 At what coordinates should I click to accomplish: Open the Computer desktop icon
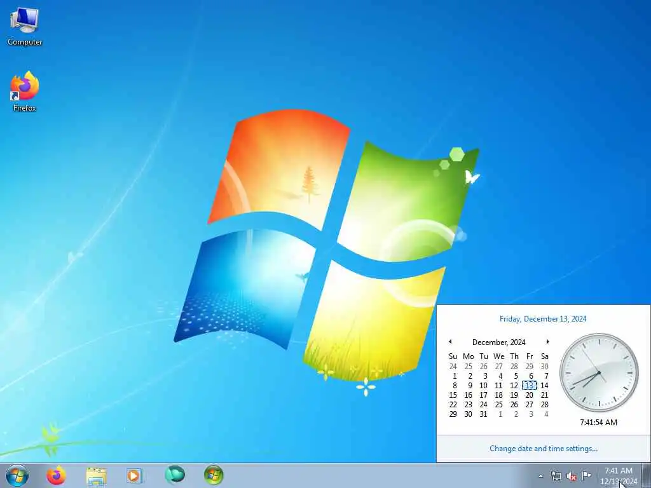pos(25,27)
